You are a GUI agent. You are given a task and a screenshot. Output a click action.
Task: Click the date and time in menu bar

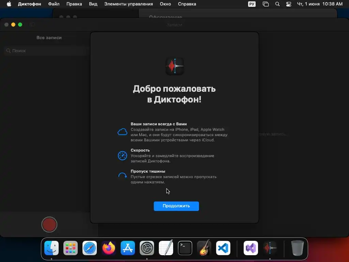[320, 4]
